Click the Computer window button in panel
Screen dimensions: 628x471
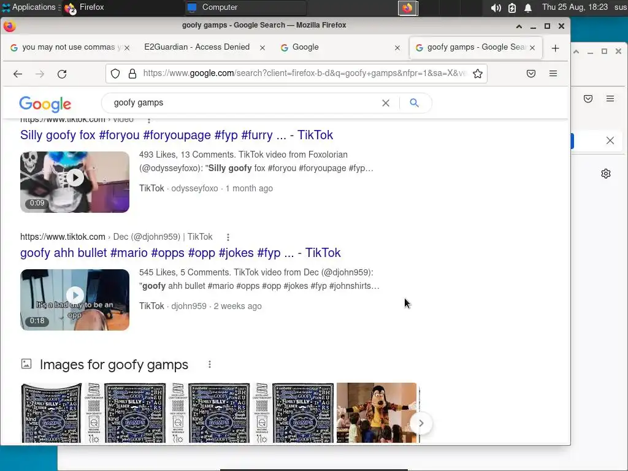245,7
